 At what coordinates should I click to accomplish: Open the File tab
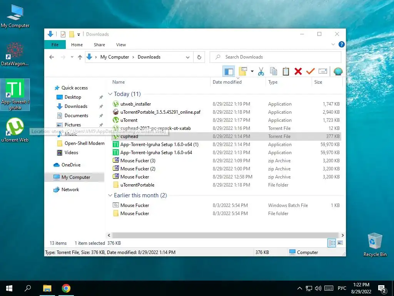pyautogui.click(x=55, y=45)
